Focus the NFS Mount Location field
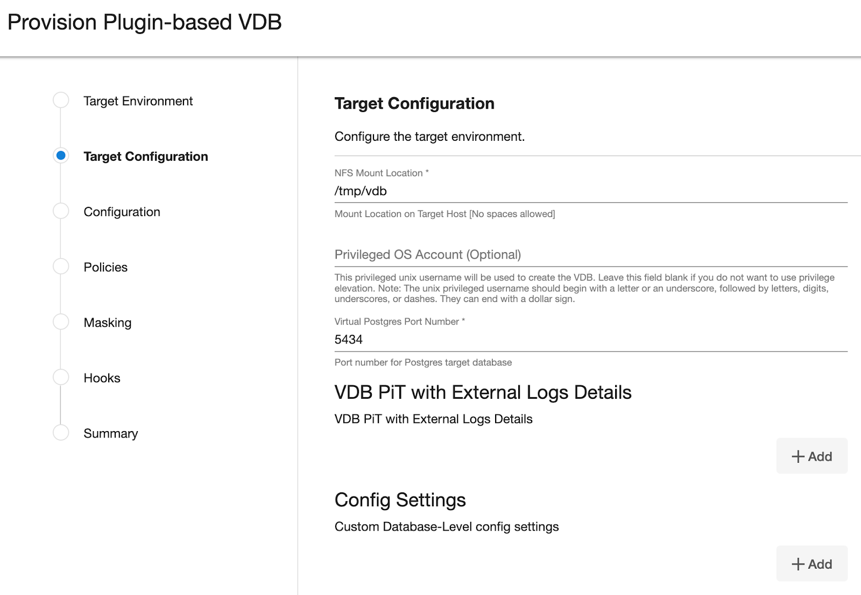 [590, 191]
